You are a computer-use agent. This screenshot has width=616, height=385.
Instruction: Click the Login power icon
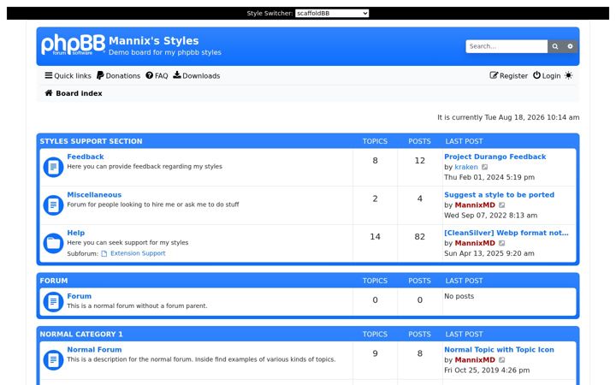coord(536,75)
